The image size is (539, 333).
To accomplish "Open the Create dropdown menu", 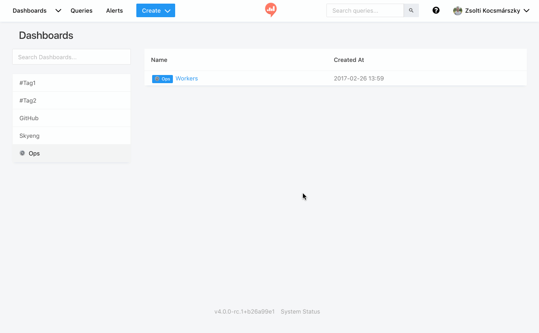I will coord(155,10).
